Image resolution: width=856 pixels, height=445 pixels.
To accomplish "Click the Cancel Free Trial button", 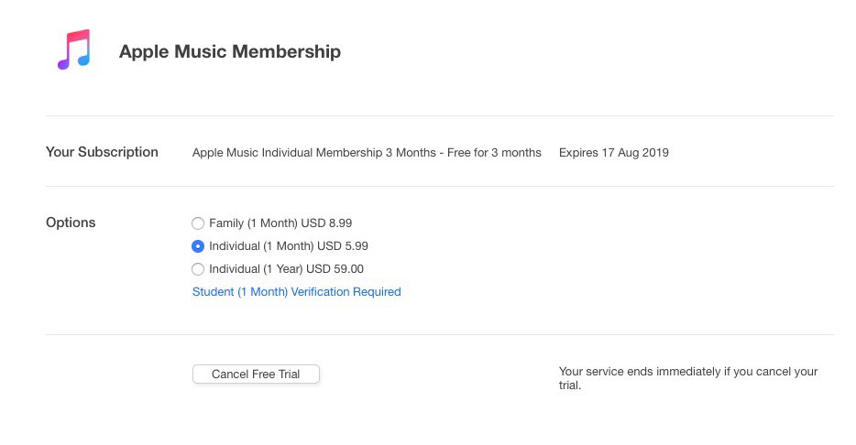I will [256, 374].
